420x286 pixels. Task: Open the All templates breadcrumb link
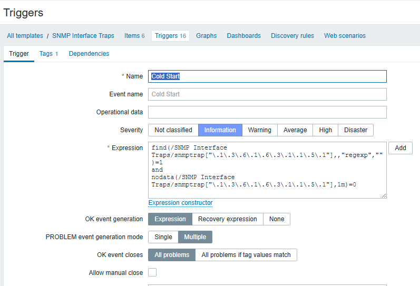coord(25,36)
